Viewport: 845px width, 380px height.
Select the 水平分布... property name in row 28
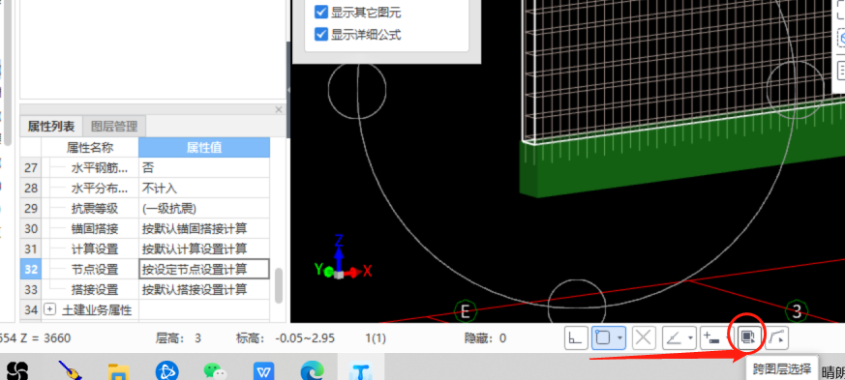(x=100, y=189)
